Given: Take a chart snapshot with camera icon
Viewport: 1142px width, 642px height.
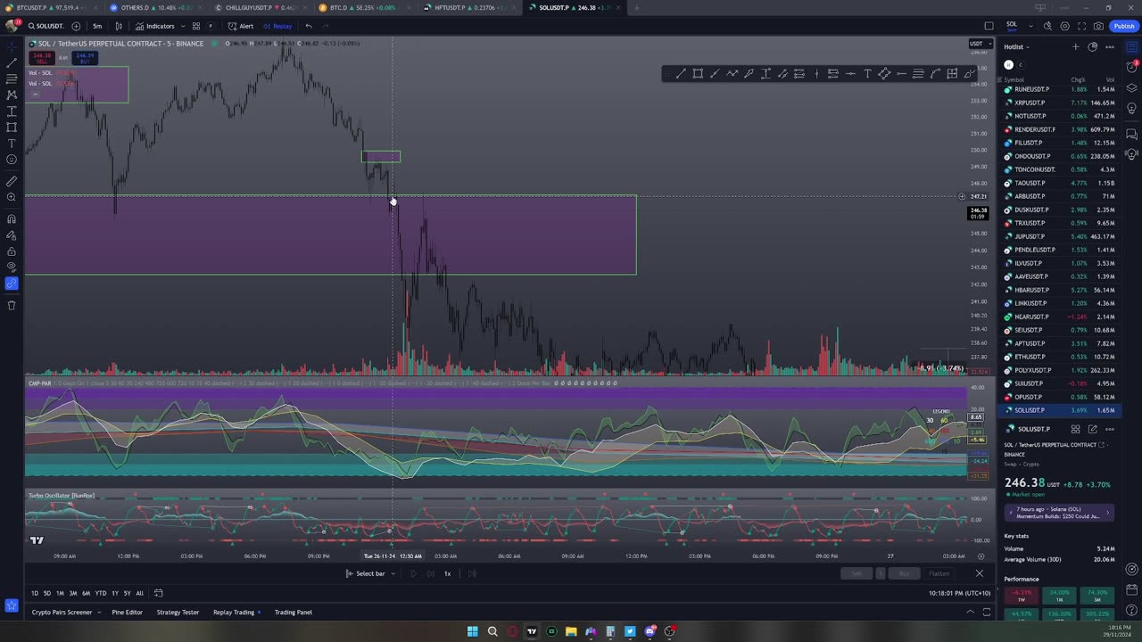Looking at the screenshot, I should (x=1098, y=26).
